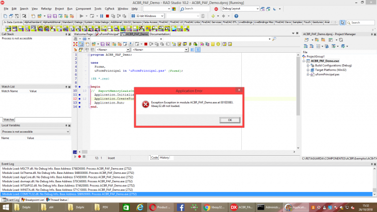The width and height of the screenshot is (377, 212).
Task: Pin the Call Stack panel
Action: point(66,34)
